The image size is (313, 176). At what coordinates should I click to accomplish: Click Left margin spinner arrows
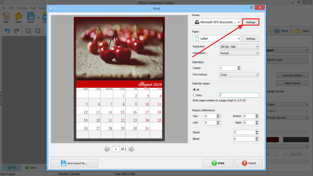point(218,123)
